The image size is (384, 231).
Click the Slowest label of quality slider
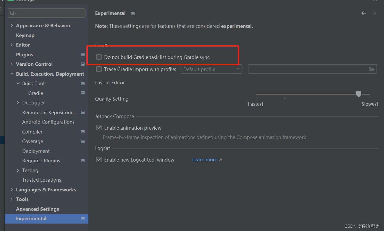(x=370, y=104)
